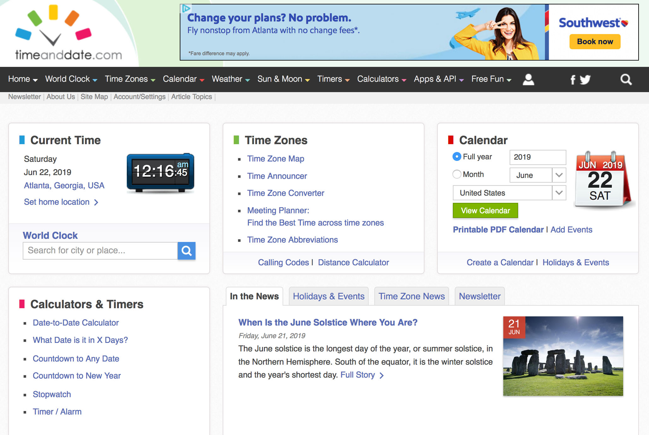Image resolution: width=649 pixels, height=435 pixels.
Task: Switch to the Newsletter tab
Action: [x=480, y=296]
